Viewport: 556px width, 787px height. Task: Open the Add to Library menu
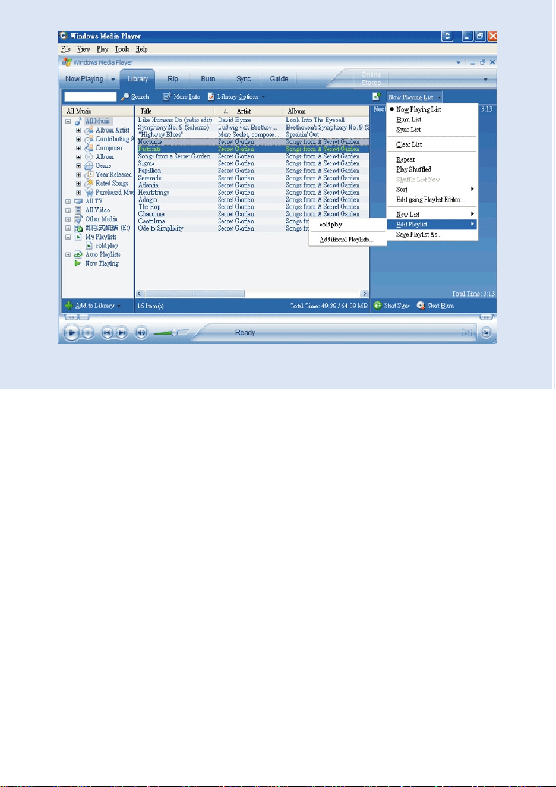point(93,306)
